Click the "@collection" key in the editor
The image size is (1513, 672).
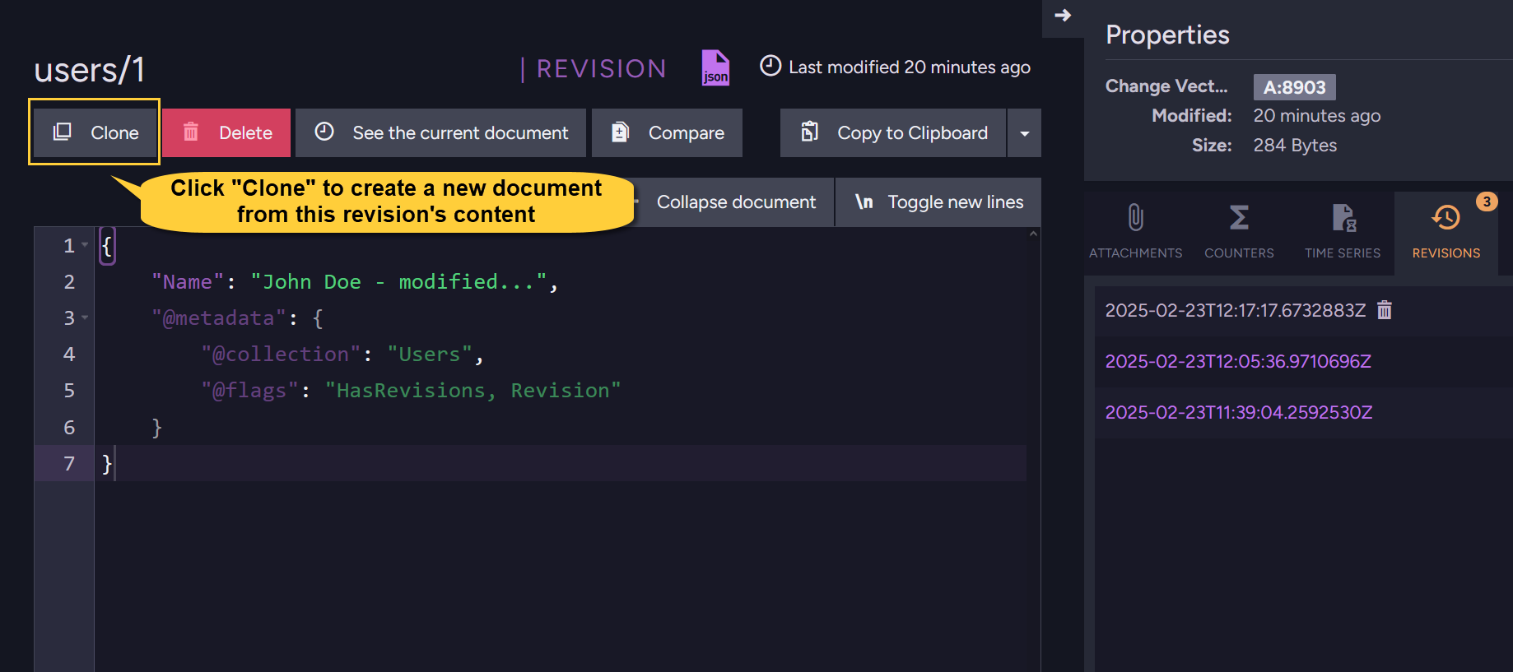(281, 355)
